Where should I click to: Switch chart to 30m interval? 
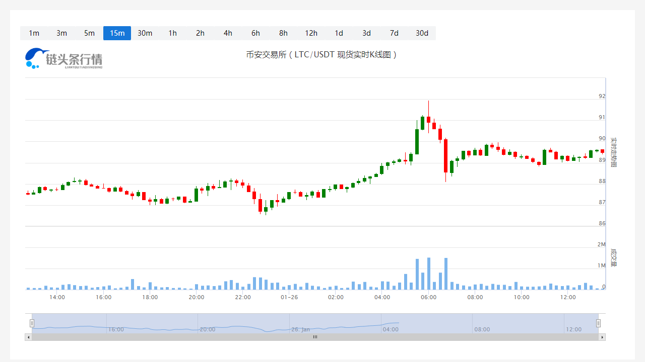tap(145, 33)
